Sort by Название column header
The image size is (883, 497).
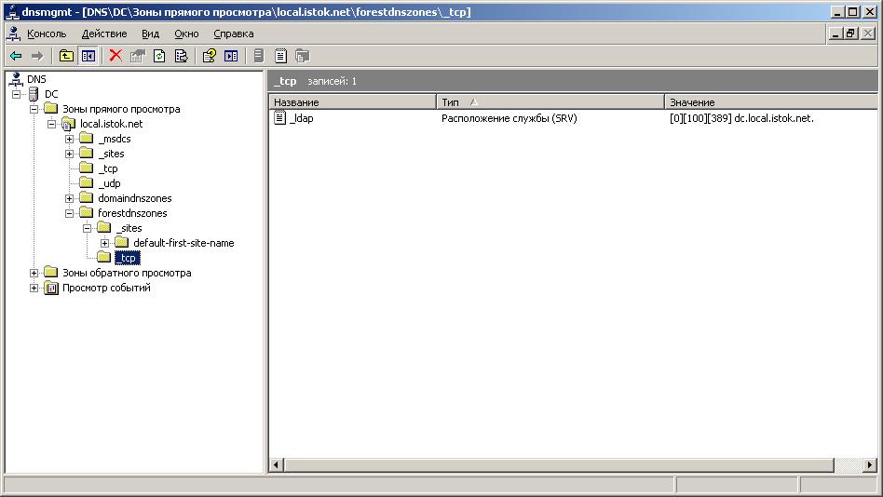352,101
